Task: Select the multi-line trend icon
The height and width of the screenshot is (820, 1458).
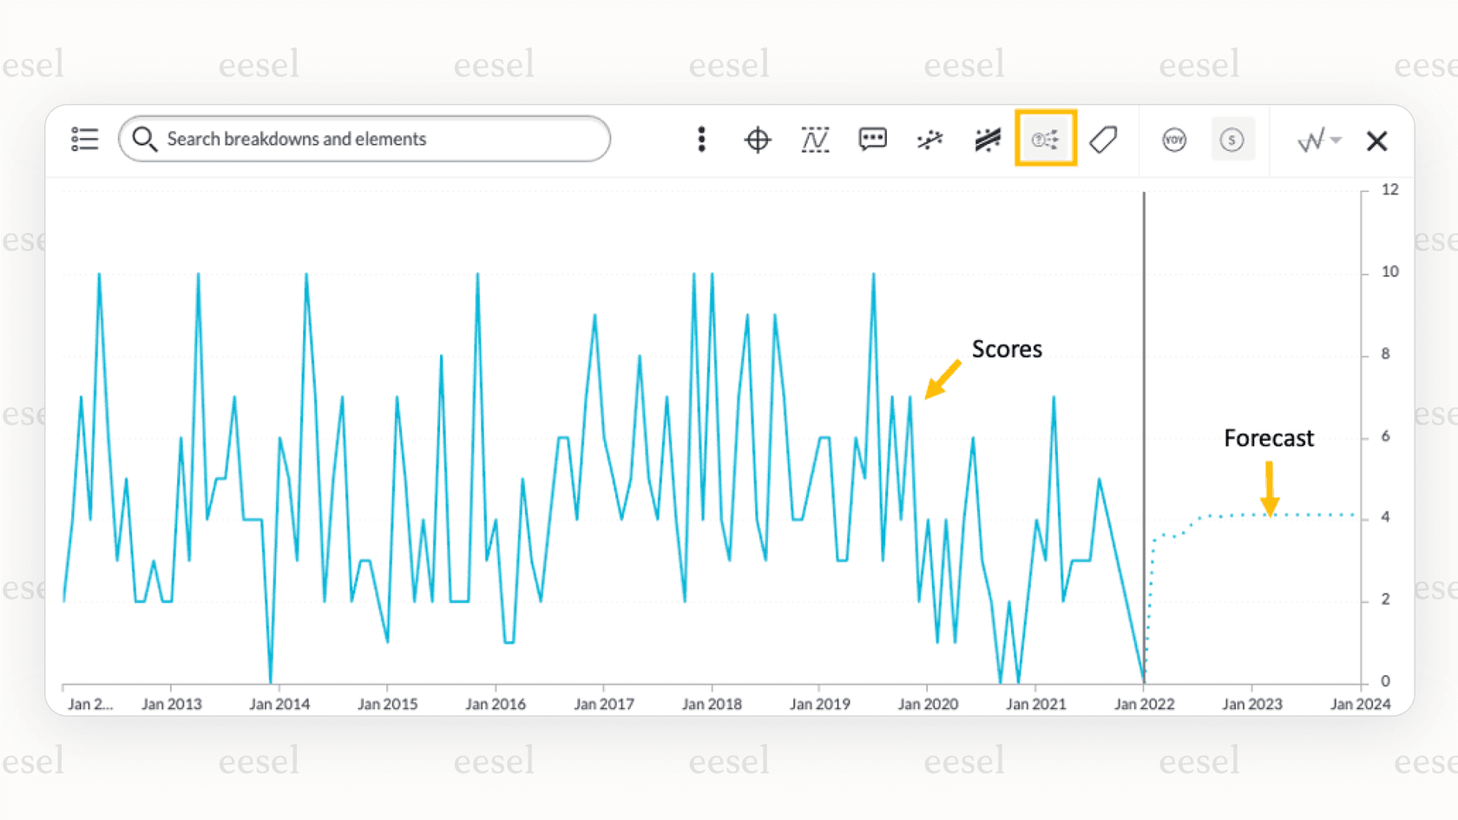Action: click(987, 139)
